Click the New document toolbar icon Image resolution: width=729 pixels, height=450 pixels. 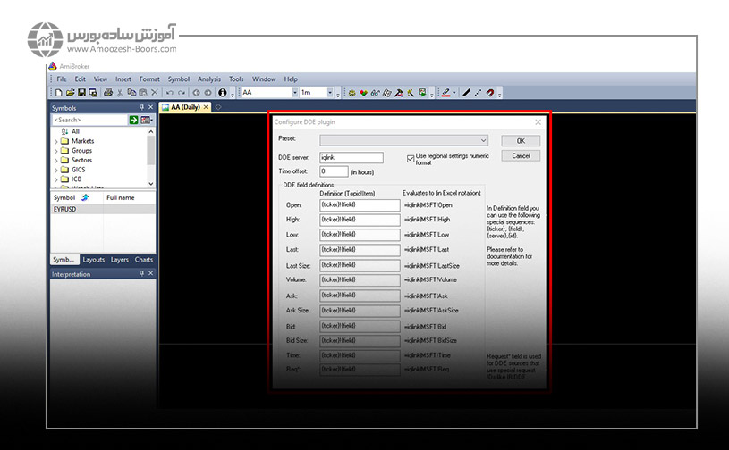pos(59,93)
